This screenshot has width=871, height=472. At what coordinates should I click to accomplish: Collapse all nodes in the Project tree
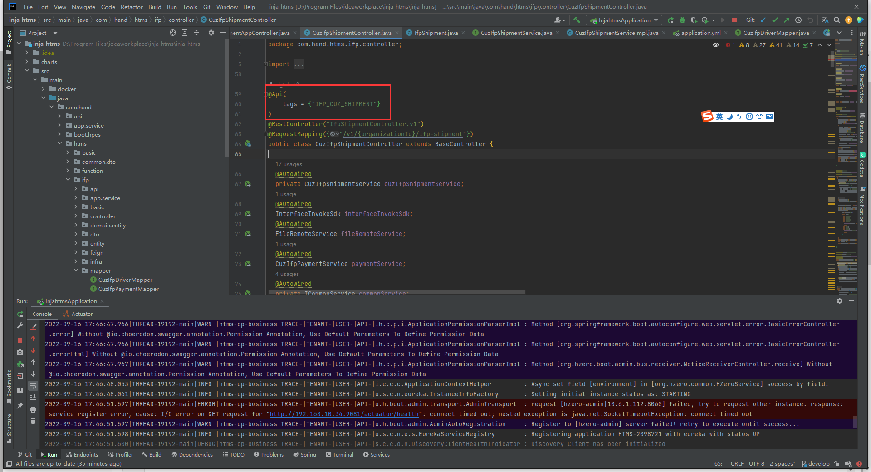[x=196, y=33]
